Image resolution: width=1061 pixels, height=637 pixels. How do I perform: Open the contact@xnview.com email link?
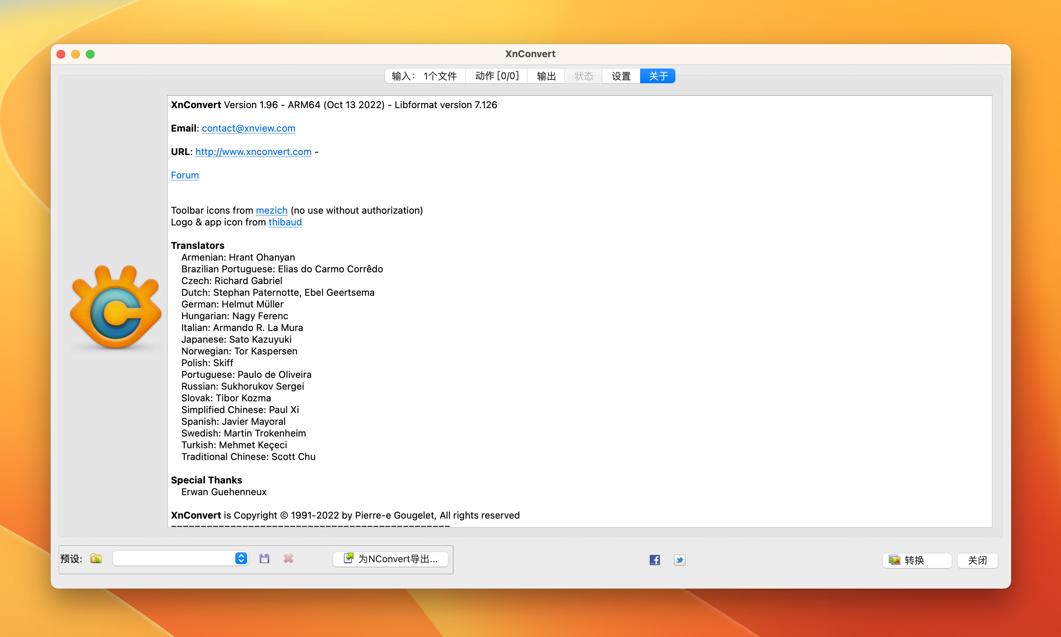click(248, 128)
